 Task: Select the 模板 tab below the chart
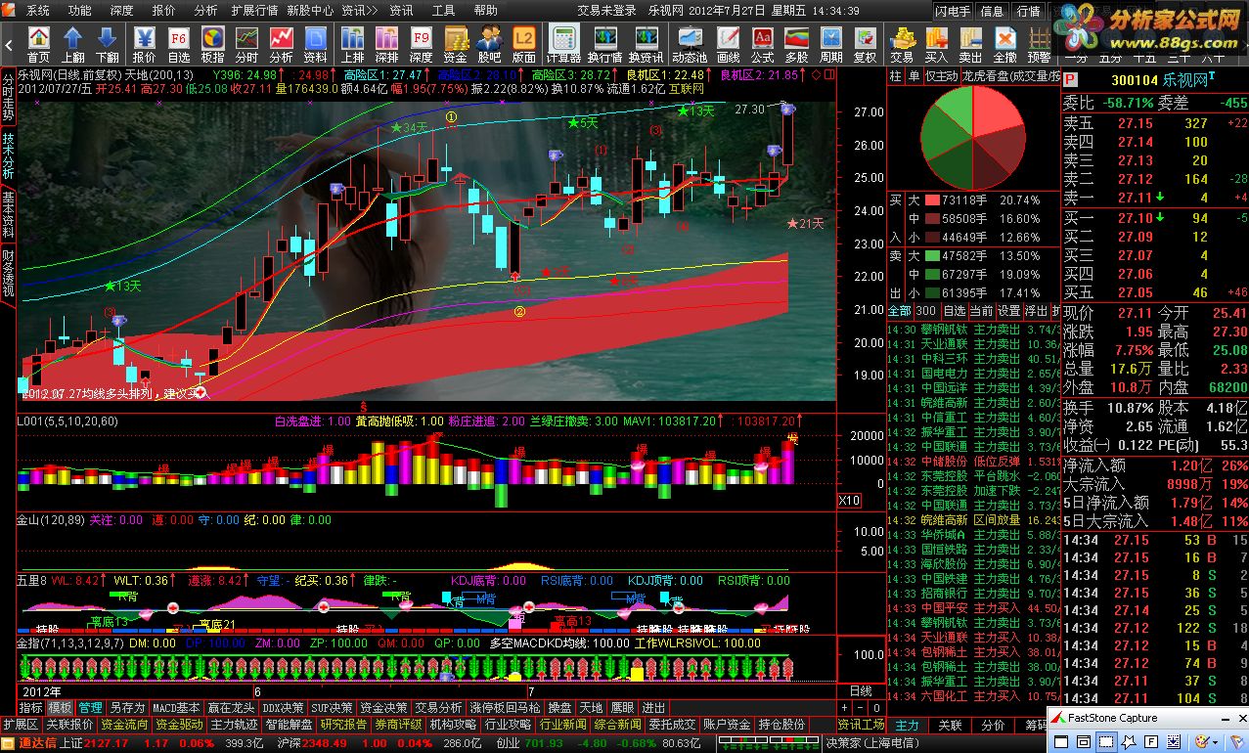(x=61, y=707)
